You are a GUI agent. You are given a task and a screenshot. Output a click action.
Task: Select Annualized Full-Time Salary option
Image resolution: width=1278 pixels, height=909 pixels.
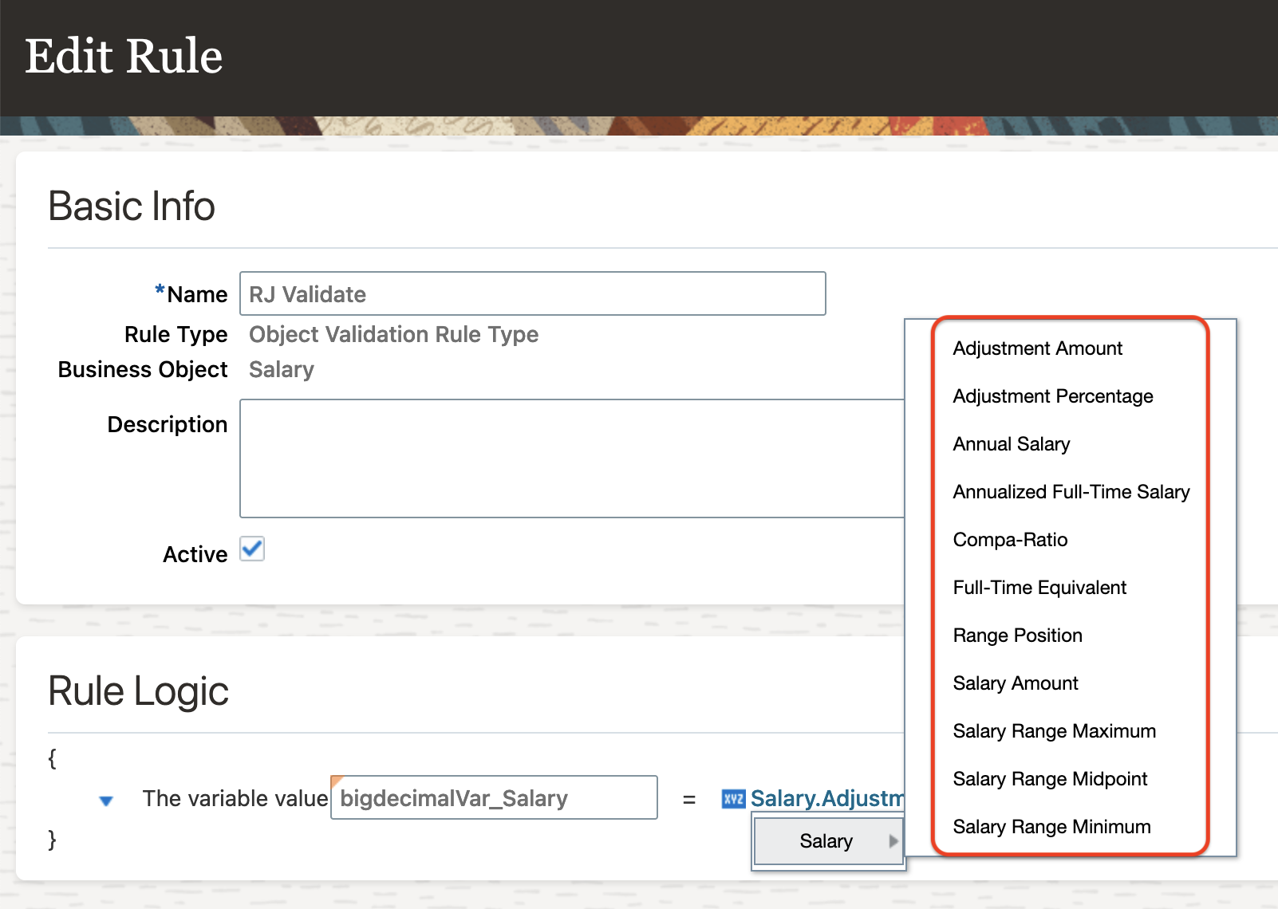(x=1071, y=492)
